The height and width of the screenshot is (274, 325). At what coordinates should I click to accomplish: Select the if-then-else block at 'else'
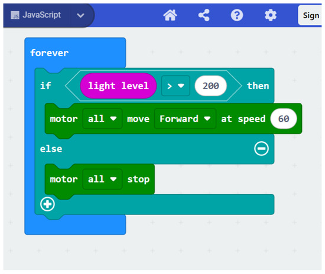(51, 149)
